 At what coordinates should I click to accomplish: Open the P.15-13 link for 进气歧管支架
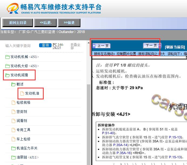pyautogui.click(x=175, y=157)
